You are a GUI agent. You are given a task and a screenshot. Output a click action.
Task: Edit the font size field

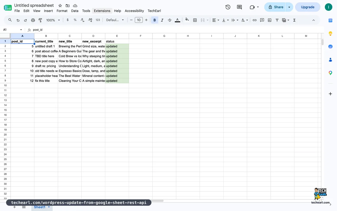pos(139,20)
